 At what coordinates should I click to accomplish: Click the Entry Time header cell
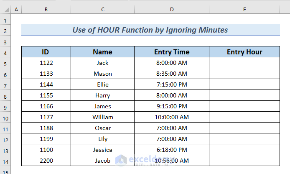pyautogui.click(x=172, y=52)
